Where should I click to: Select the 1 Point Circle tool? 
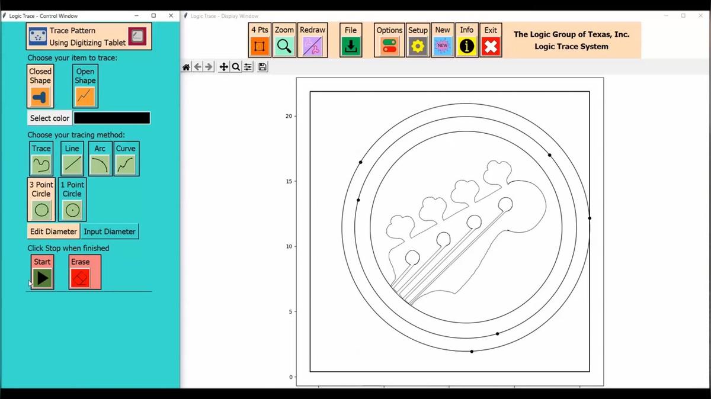72,200
